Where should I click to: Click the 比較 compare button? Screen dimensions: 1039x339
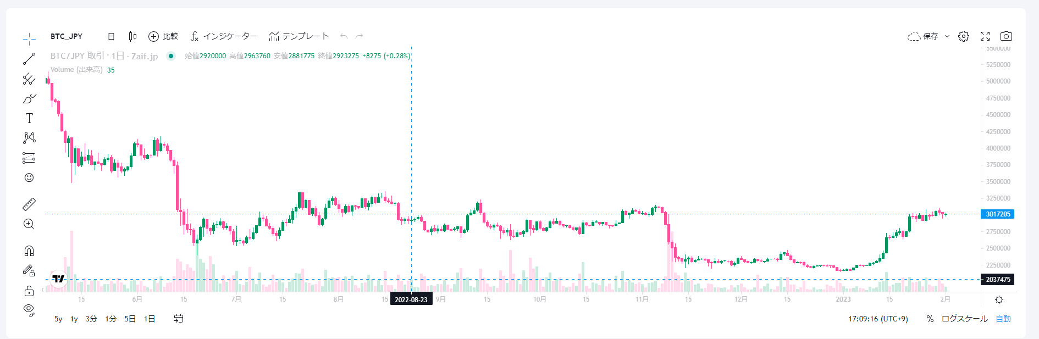[163, 36]
